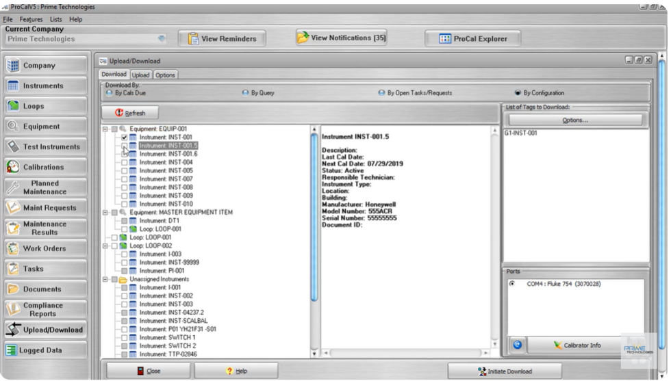Screen dimensions: 671x381
Task: Open the File menu
Action: (x=8, y=19)
